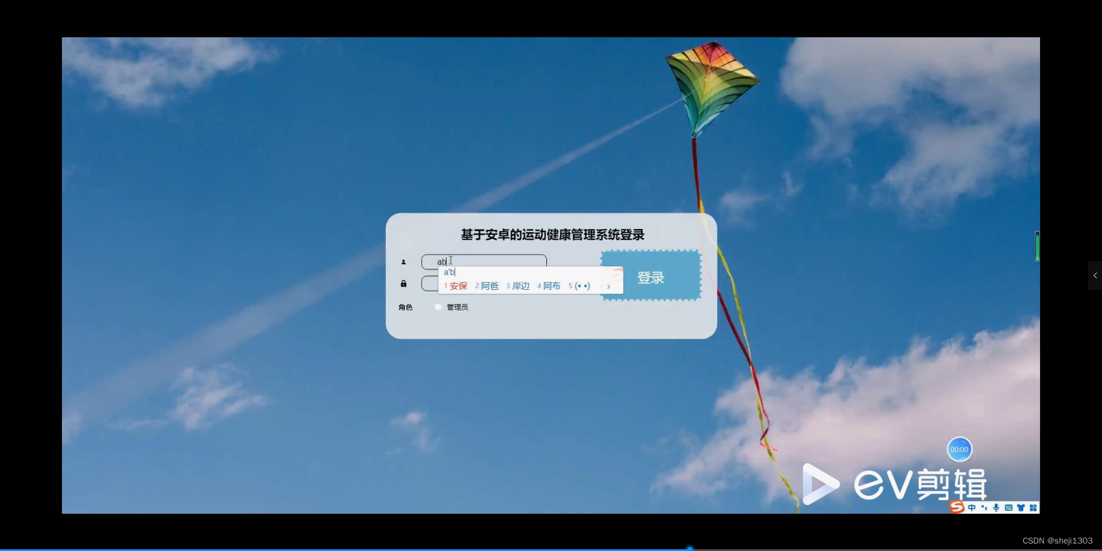Open the on-screen soft keyboard icon
Screen dimensions: 1102x551
tap(1009, 507)
